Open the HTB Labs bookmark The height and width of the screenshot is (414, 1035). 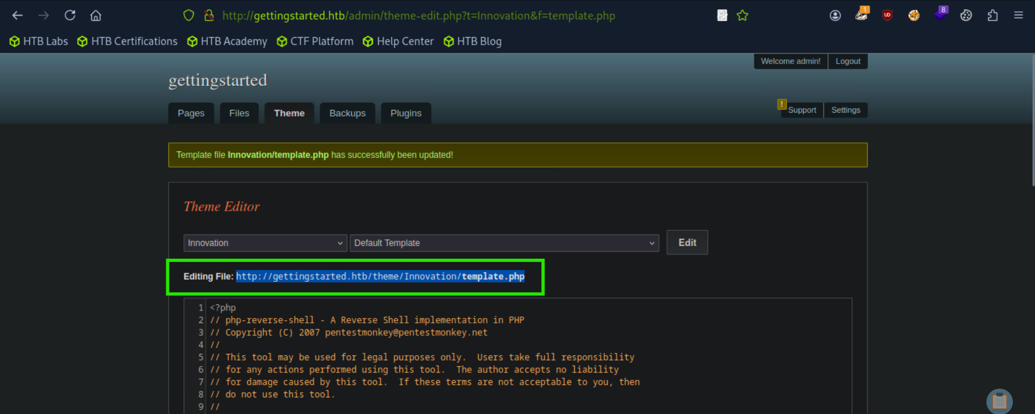(x=39, y=42)
